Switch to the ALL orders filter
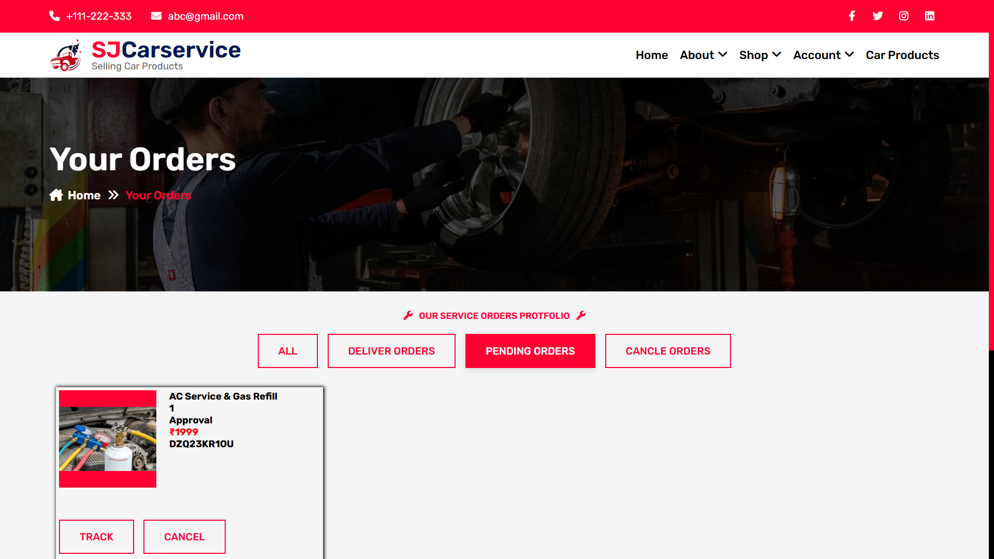 (x=287, y=351)
